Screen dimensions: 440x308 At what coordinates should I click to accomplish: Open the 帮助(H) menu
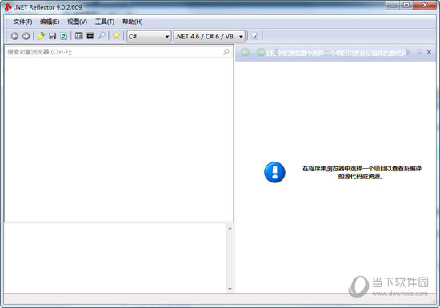[132, 22]
